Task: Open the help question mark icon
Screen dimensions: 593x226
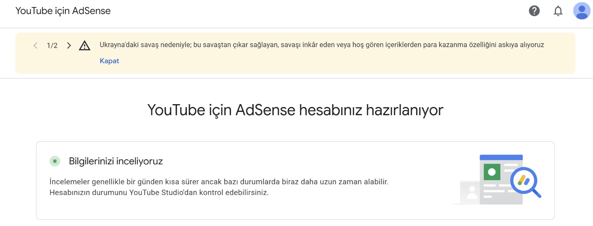Action: point(534,11)
